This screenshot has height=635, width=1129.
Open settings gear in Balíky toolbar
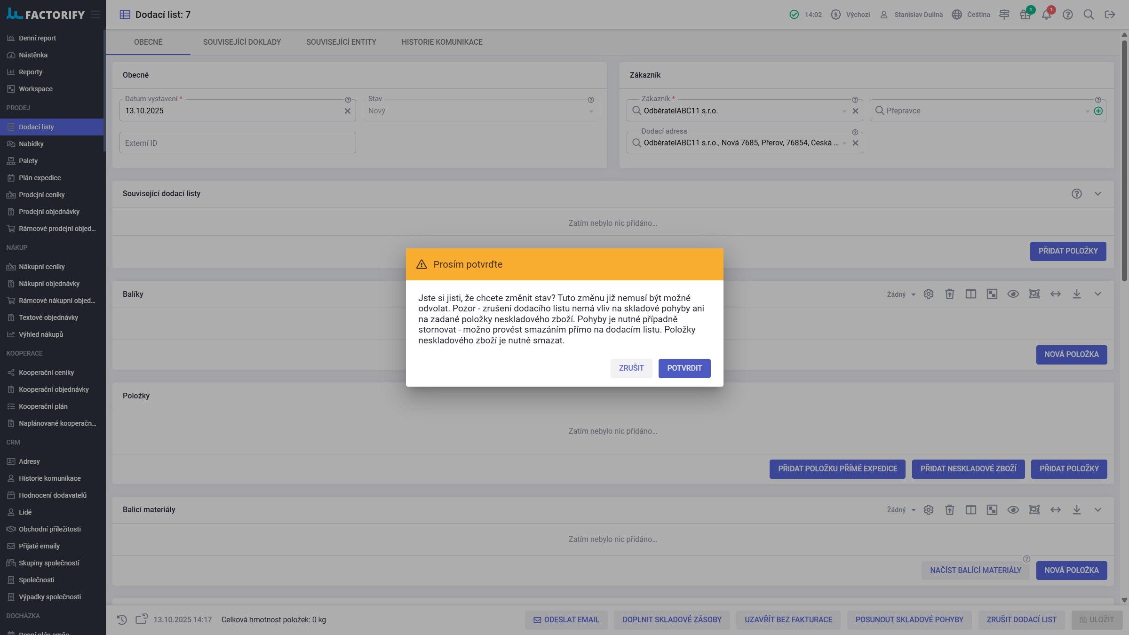[928, 294]
